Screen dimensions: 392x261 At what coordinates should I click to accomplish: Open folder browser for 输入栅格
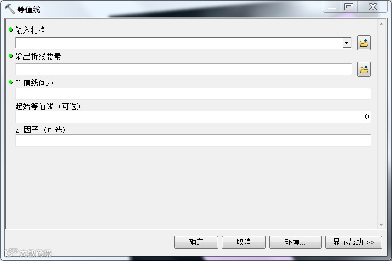(364, 43)
